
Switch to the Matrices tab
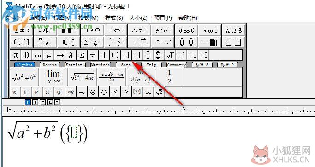point(101,65)
